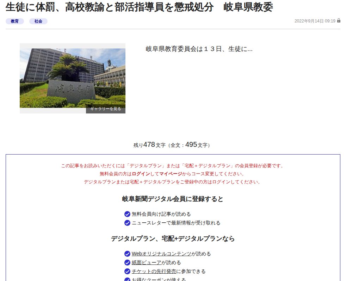This screenshot has height=281, width=346.
Task: Click the ギャラリーを見る button
Action: pyautogui.click(x=106, y=109)
